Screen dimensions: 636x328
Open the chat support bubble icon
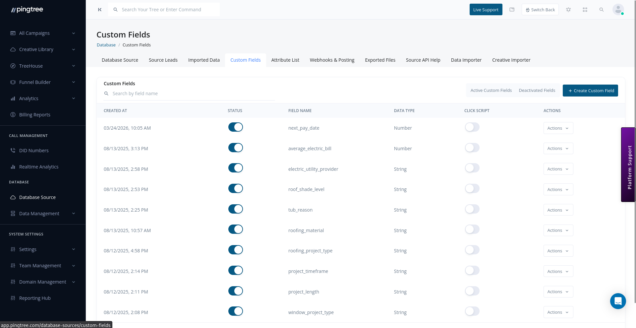618,301
